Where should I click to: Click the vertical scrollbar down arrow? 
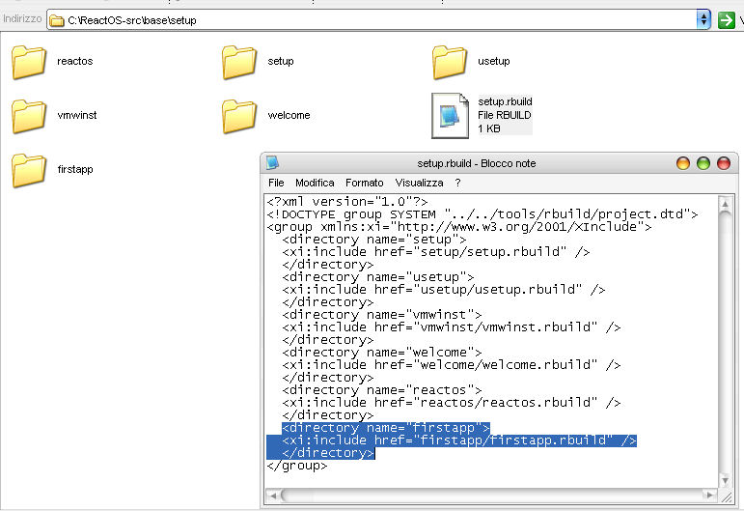725,480
